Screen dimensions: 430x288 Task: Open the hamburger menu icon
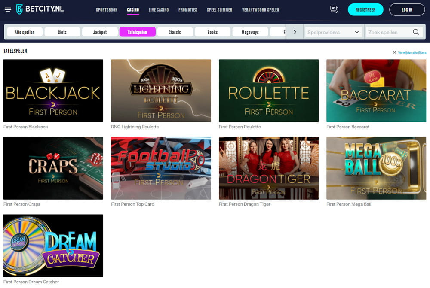8,9
